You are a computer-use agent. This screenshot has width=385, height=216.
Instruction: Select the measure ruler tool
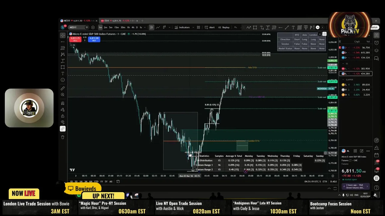(63, 88)
